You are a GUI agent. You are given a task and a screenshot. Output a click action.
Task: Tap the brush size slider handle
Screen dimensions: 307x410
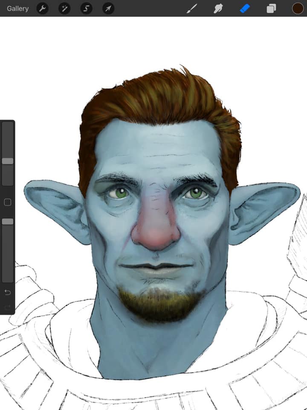(x=8, y=161)
